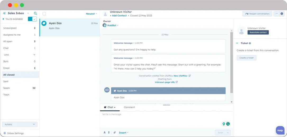
Task: Click the Ticket info tooltip icon
Action: point(250,43)
